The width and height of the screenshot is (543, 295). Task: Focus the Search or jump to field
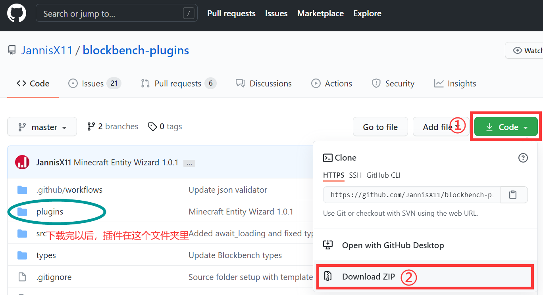(117, 13)
